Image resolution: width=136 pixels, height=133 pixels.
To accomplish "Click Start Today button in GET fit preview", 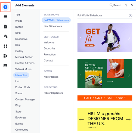I will click(x=89, y=45).
